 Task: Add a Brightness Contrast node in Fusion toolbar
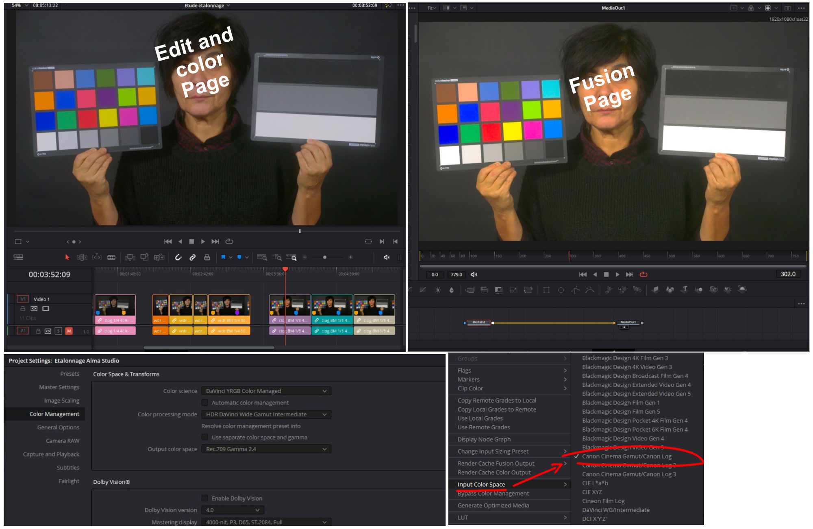tap(438, 290)
